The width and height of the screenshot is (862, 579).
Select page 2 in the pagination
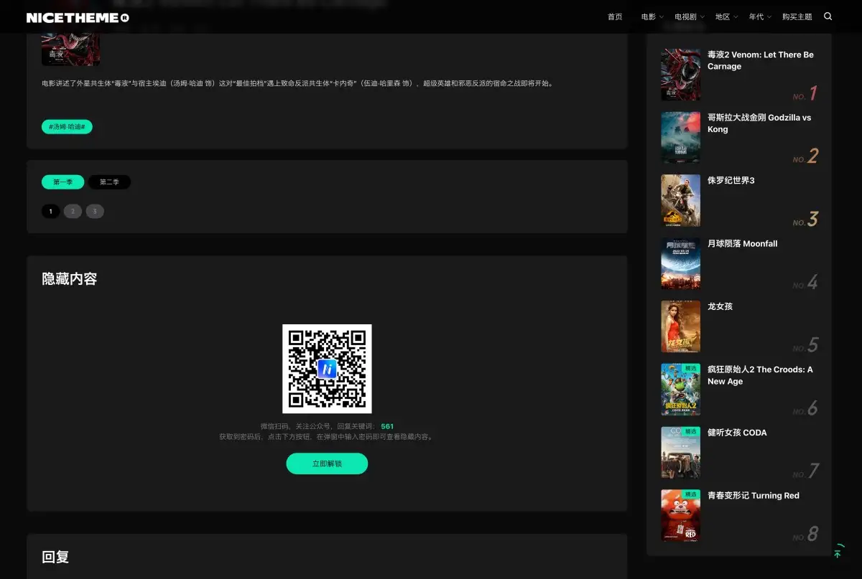tap(73, 211)
